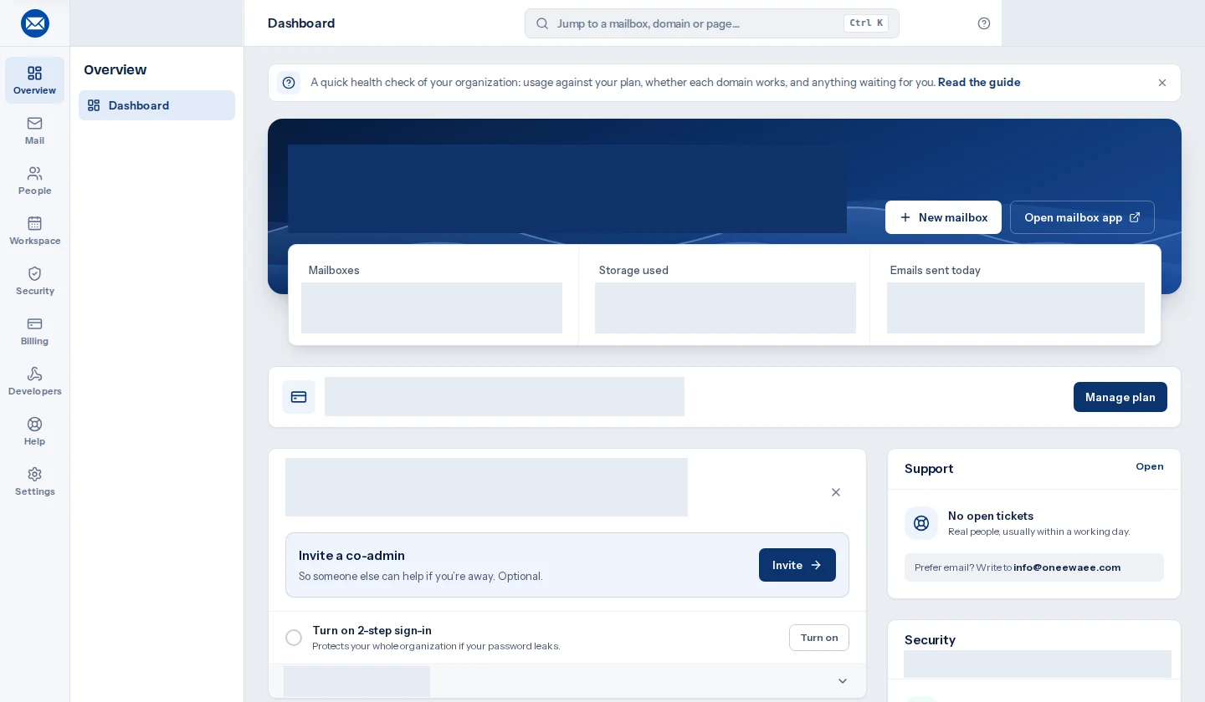Click the help question mark icon in top bar
The width and height of the screenshot is (1205, 702).
[x=984, y=23]
